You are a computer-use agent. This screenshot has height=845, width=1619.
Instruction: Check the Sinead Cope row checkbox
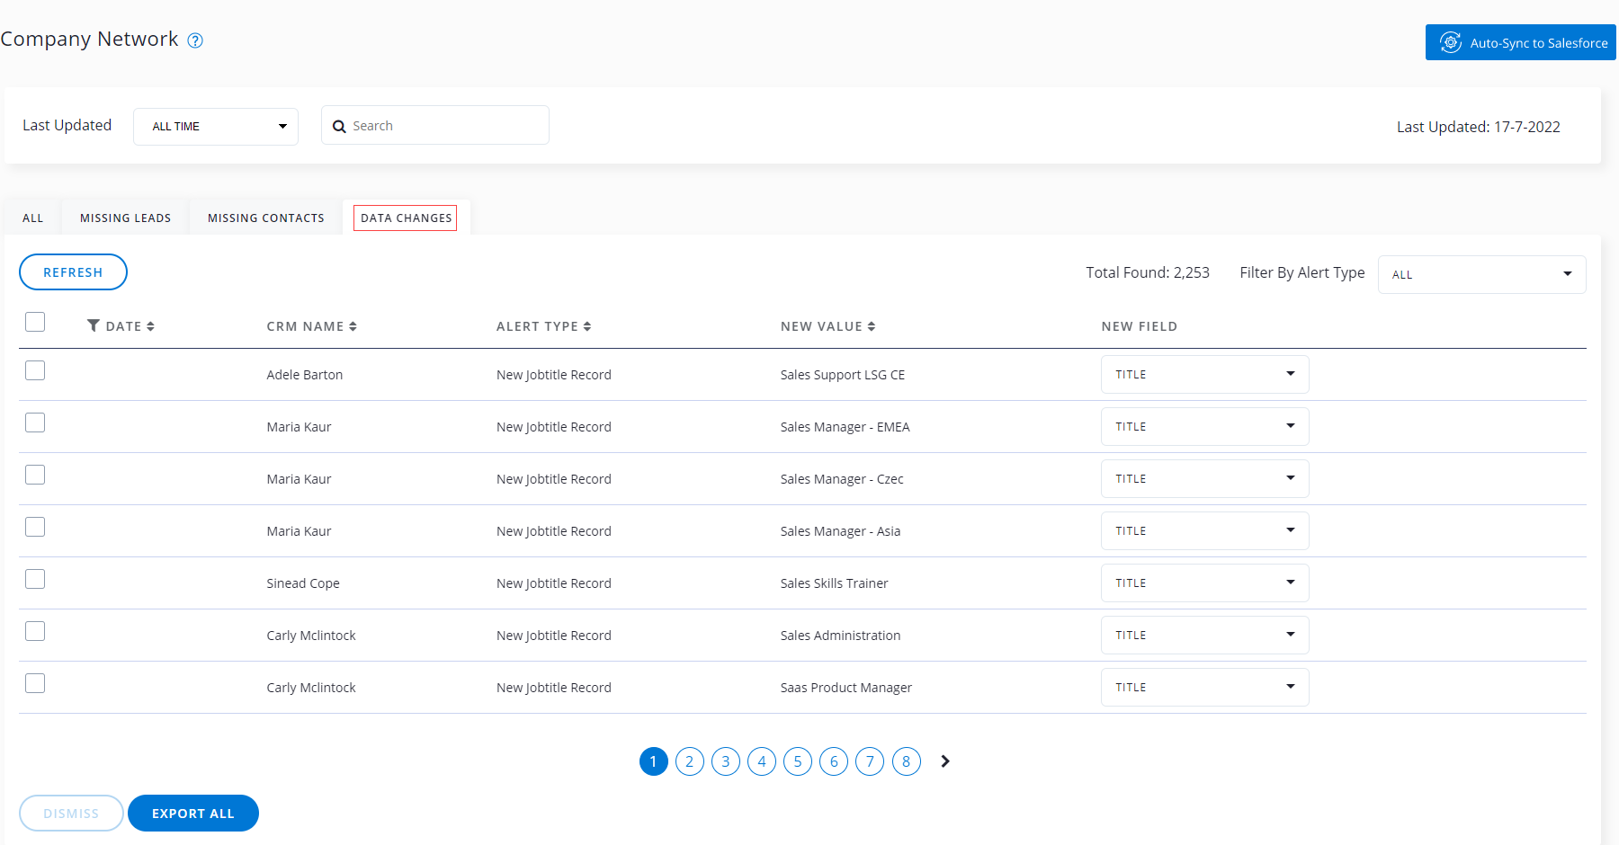(35, 579)
